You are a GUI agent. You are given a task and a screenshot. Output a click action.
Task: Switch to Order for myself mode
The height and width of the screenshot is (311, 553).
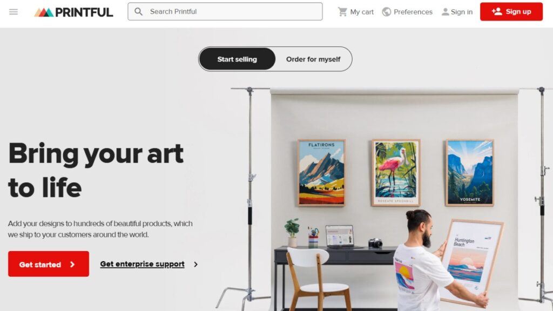313,59
